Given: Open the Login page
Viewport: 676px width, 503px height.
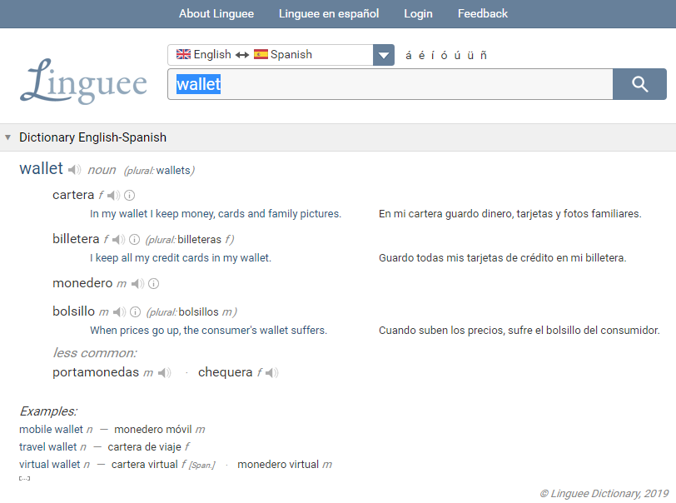Looking at the screenshot, I should pos(418,14).
